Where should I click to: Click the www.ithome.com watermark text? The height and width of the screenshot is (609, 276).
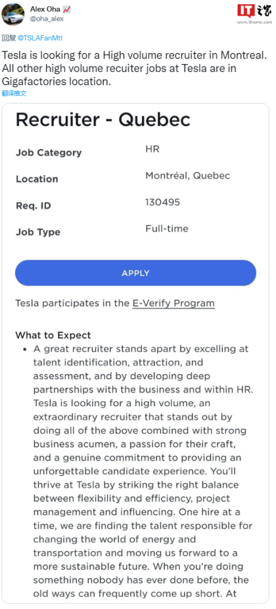pyautogui.click(x=254, y=22)
